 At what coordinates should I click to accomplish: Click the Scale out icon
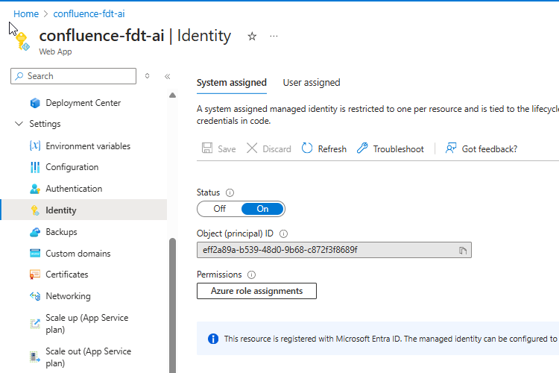(x=35, y=357)
